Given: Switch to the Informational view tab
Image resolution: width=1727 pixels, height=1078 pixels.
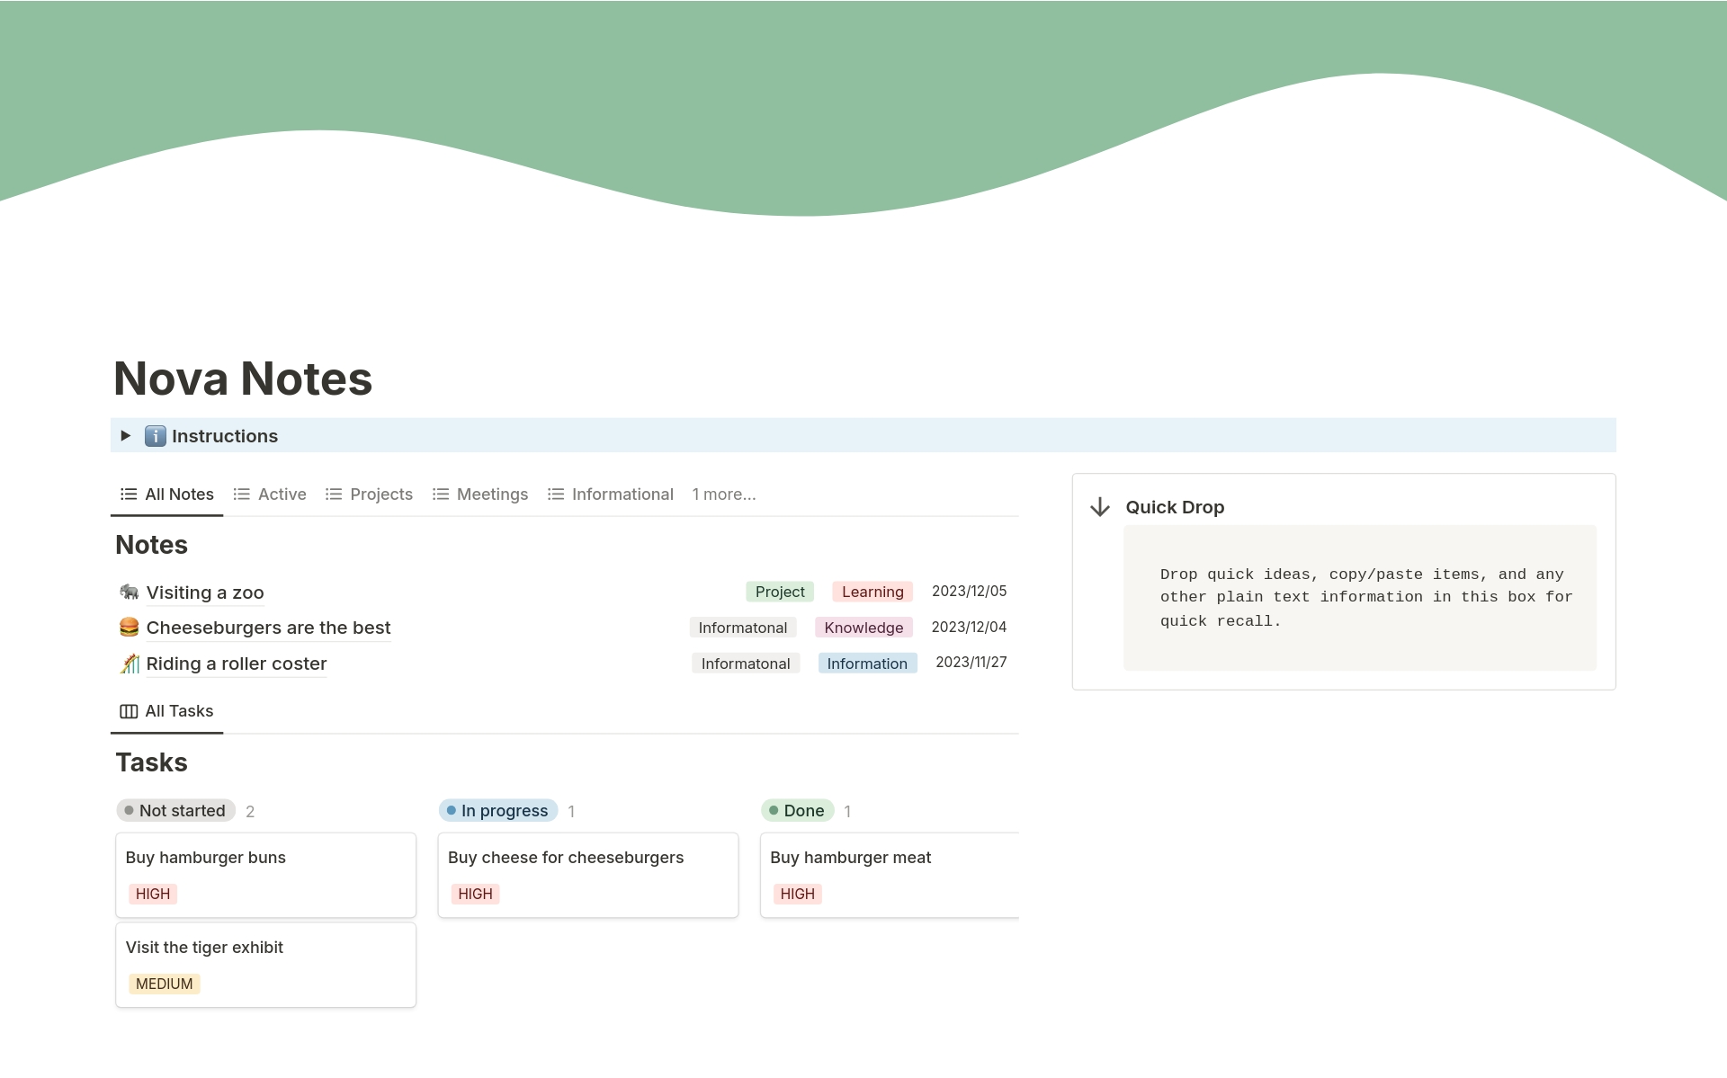Looking at the screenshot, I should (622, 494).
